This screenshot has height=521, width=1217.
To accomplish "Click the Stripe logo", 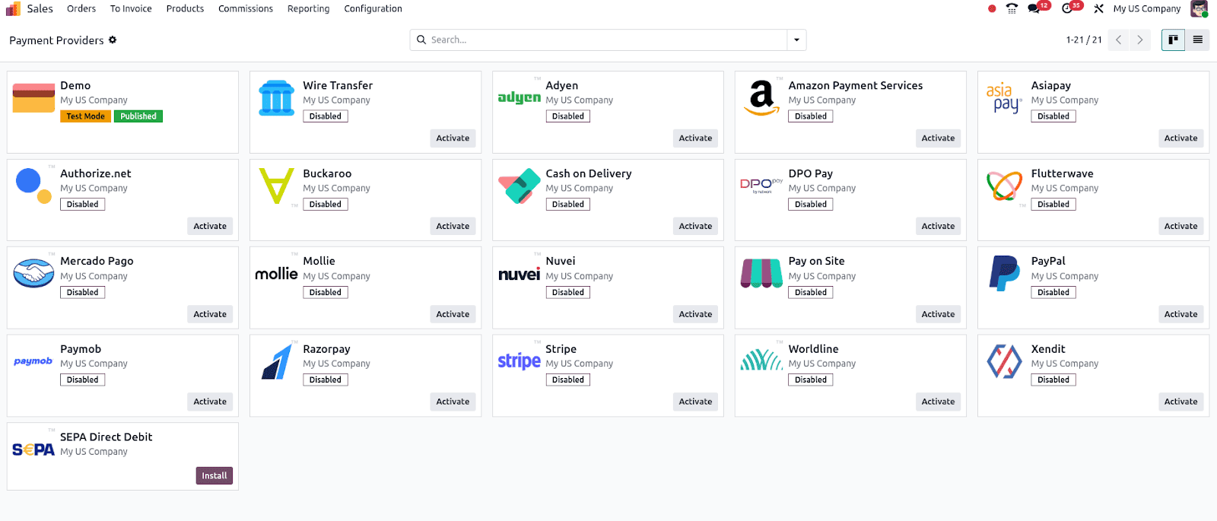I will coord(519,361).
